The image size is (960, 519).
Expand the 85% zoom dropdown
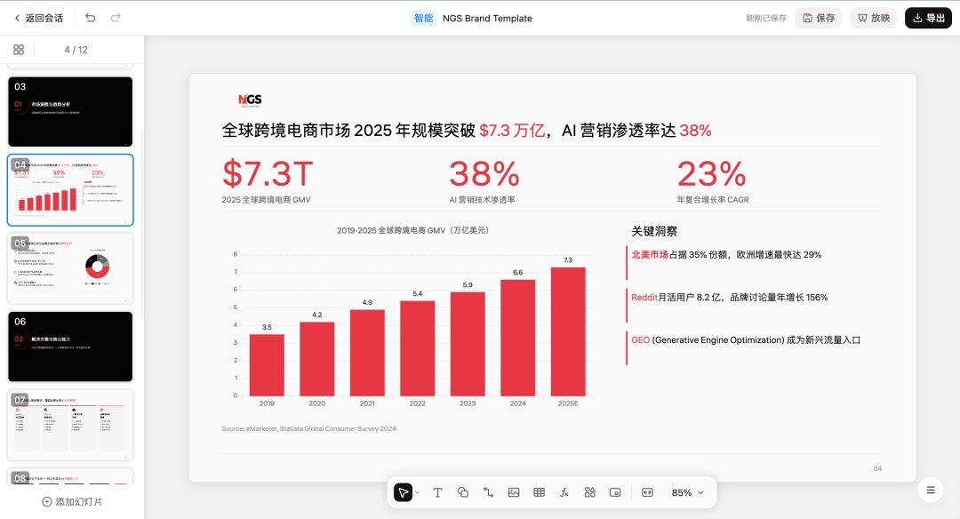(x=687, y=492)
